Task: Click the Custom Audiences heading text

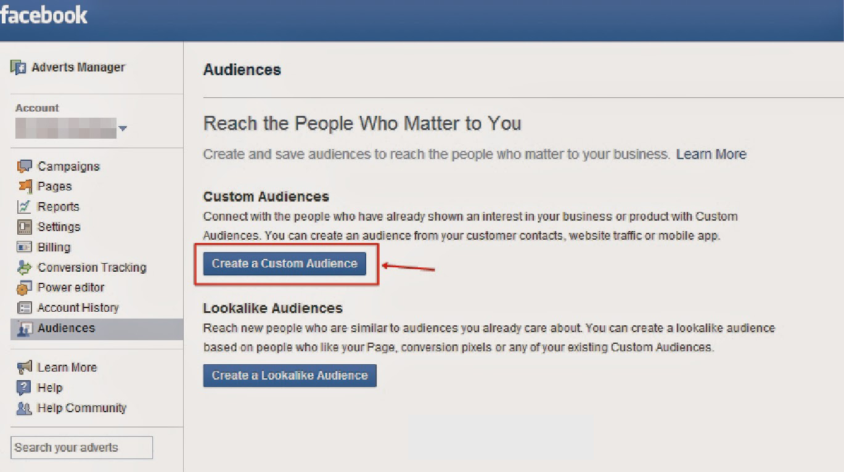Action: coord(266,197)
